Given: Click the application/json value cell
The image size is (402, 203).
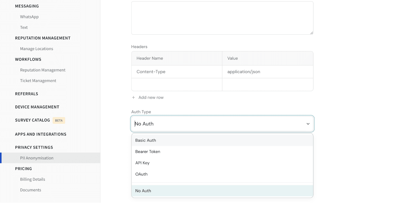Looking at the screenshot, I should click(x=267, y=72).
